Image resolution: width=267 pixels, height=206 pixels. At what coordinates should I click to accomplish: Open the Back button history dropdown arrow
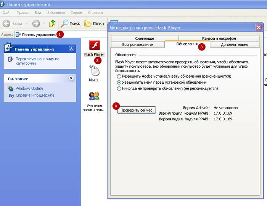pyautogui.click(x=27, y=24)
